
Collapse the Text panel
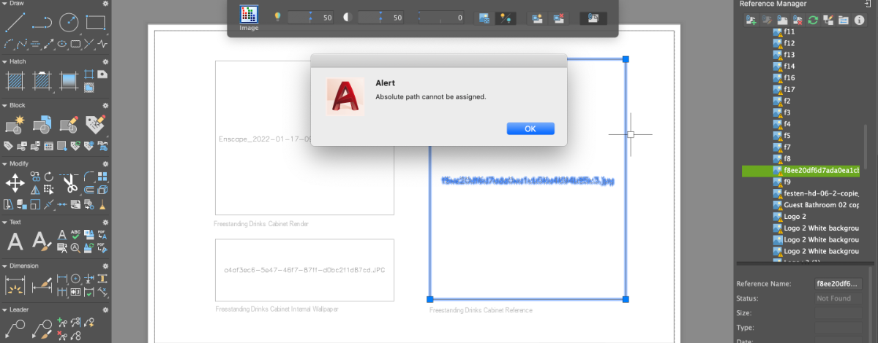tap(4, 222)
